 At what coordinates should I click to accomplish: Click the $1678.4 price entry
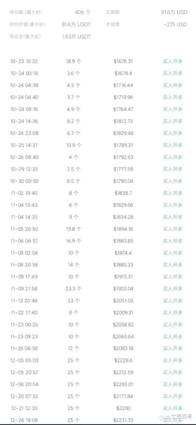coord(123,74)
